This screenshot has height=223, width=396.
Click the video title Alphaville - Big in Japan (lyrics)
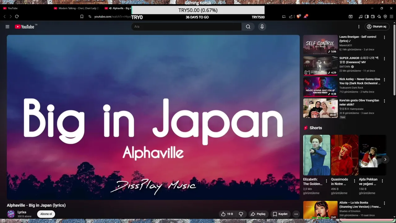coord(36,205)
